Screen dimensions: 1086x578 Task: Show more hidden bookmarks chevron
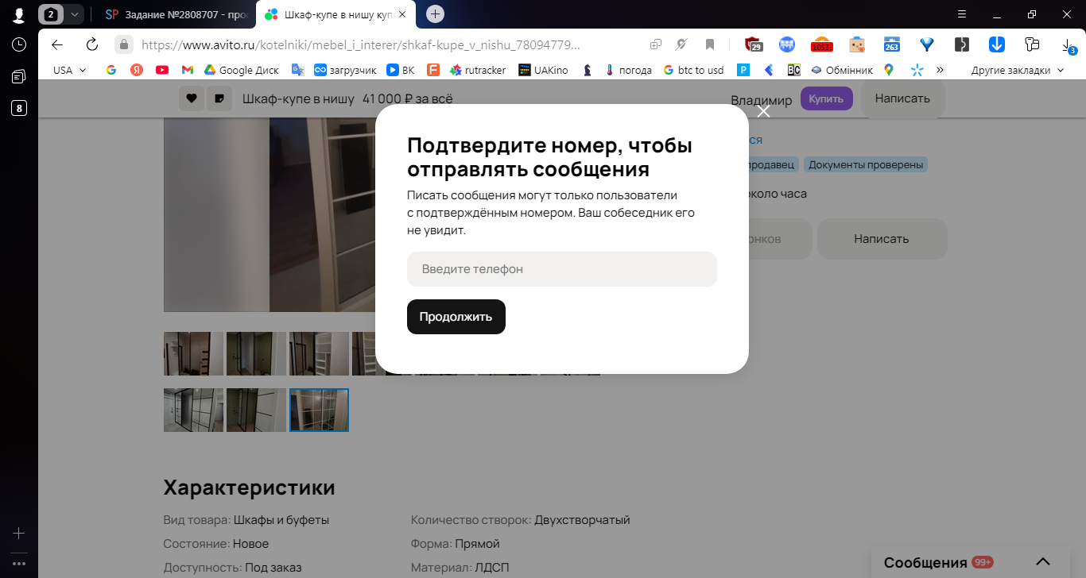pyautogui.click(x=940, y=70)
